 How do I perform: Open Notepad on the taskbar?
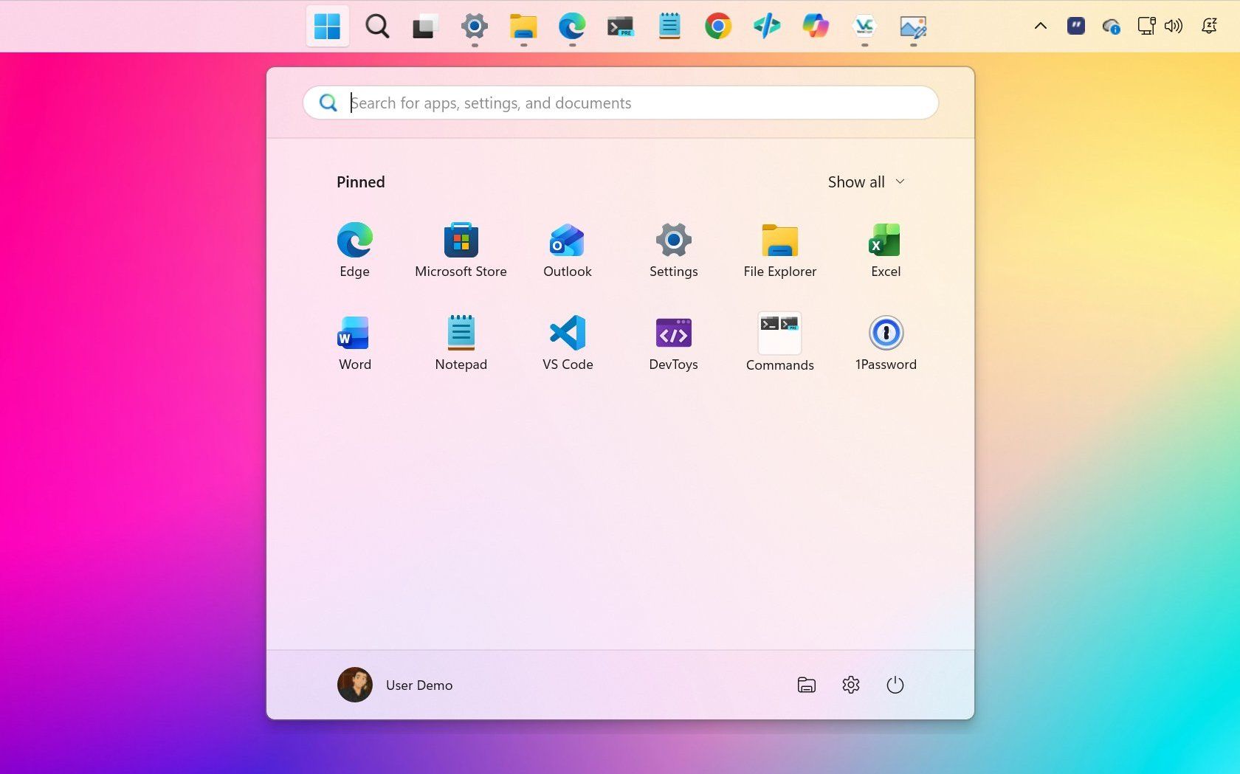click(669, 27)
